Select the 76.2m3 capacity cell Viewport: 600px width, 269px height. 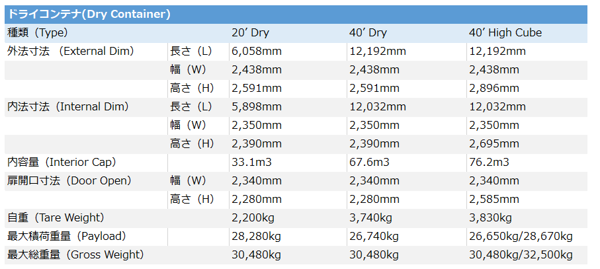(489, 163)
